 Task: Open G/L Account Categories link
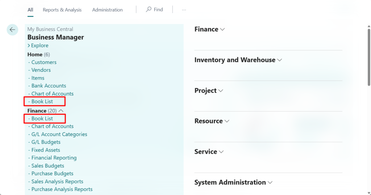tap(59, 134)
